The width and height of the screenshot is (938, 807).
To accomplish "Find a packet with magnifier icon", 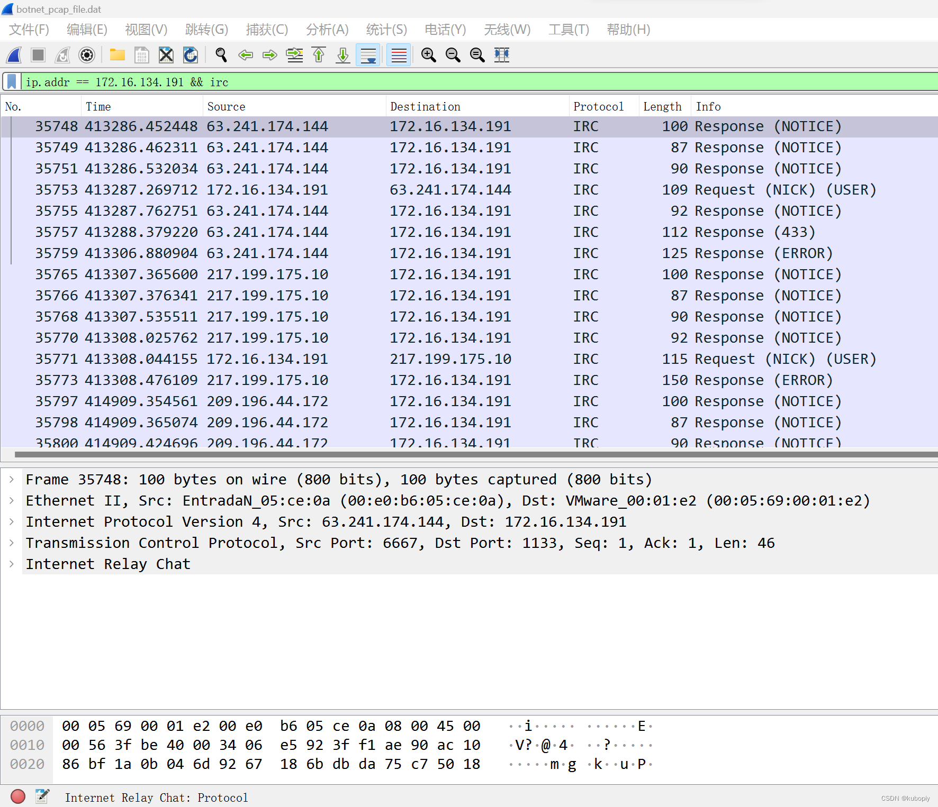I will click(x=221, y=55).
